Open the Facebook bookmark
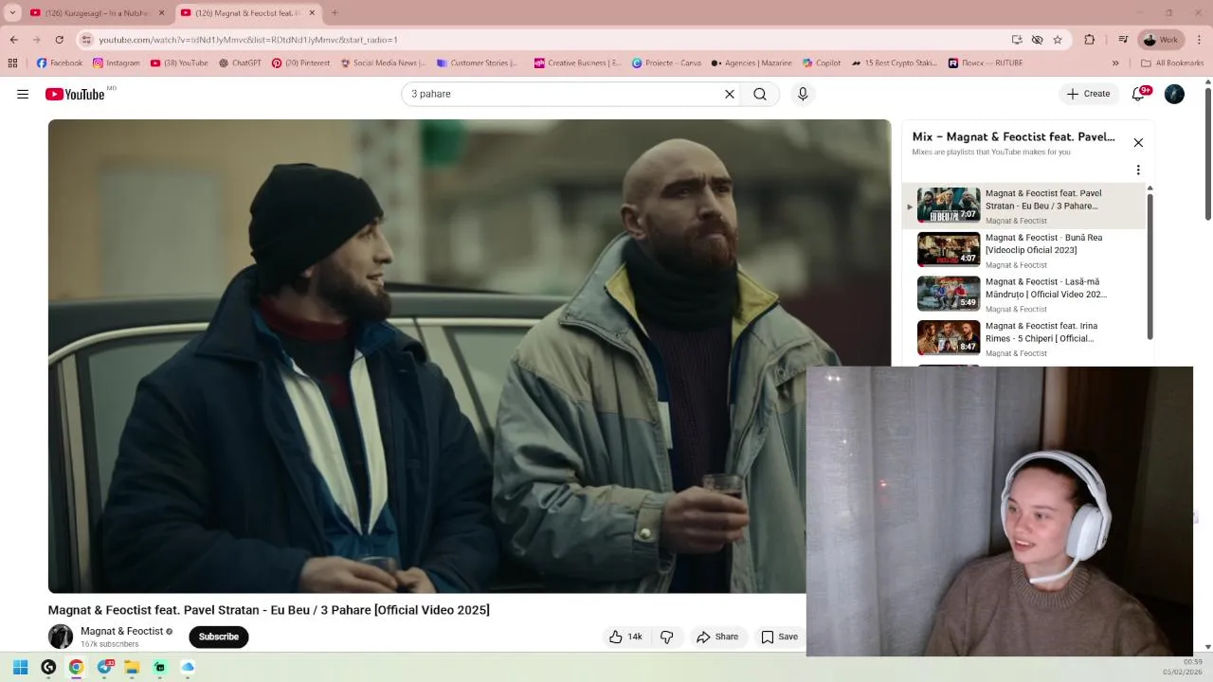The height and width of the screenshot is (682, 1213). (x=60, y=63)
